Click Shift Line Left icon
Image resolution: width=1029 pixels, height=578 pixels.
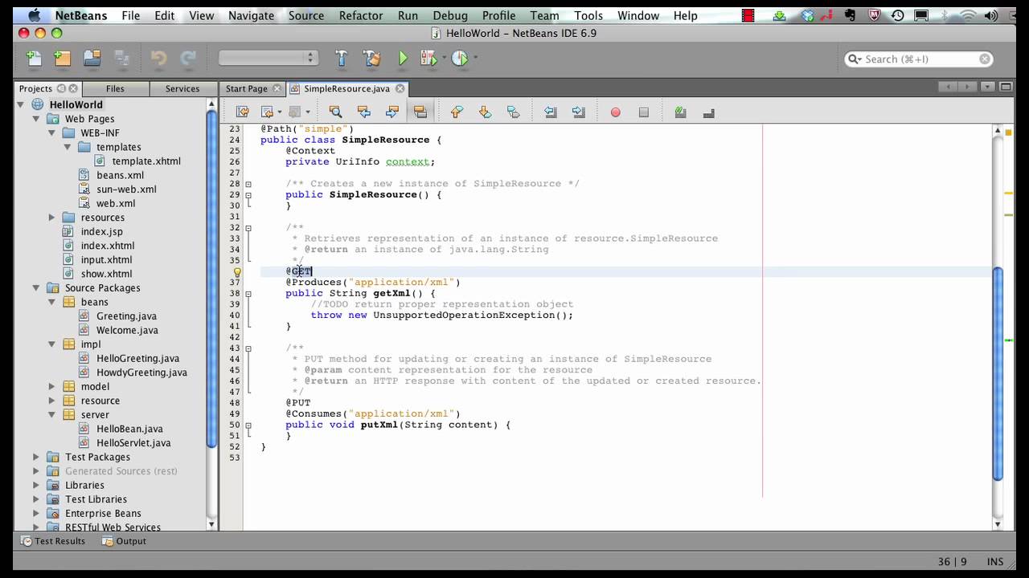point(551,112)
